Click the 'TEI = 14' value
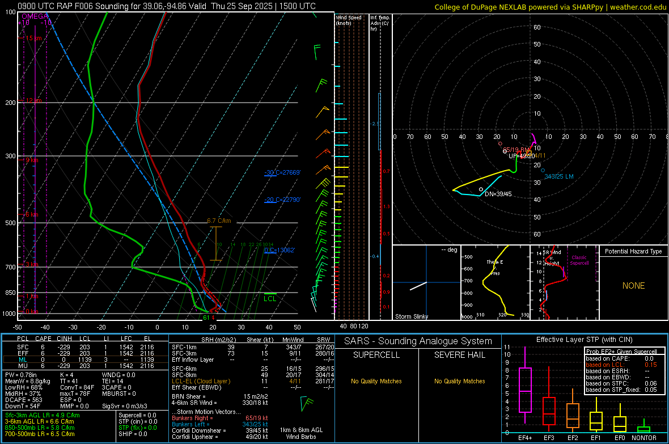 [x=113, y=381]
